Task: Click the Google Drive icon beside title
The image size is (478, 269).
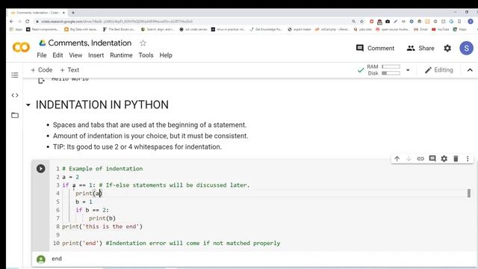Action: point(43,43)
